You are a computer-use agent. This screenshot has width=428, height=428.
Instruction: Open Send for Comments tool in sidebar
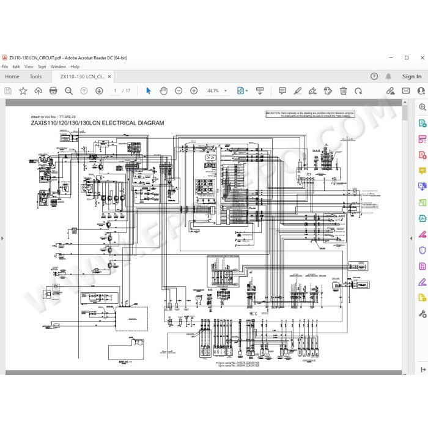tap(422, 298)
